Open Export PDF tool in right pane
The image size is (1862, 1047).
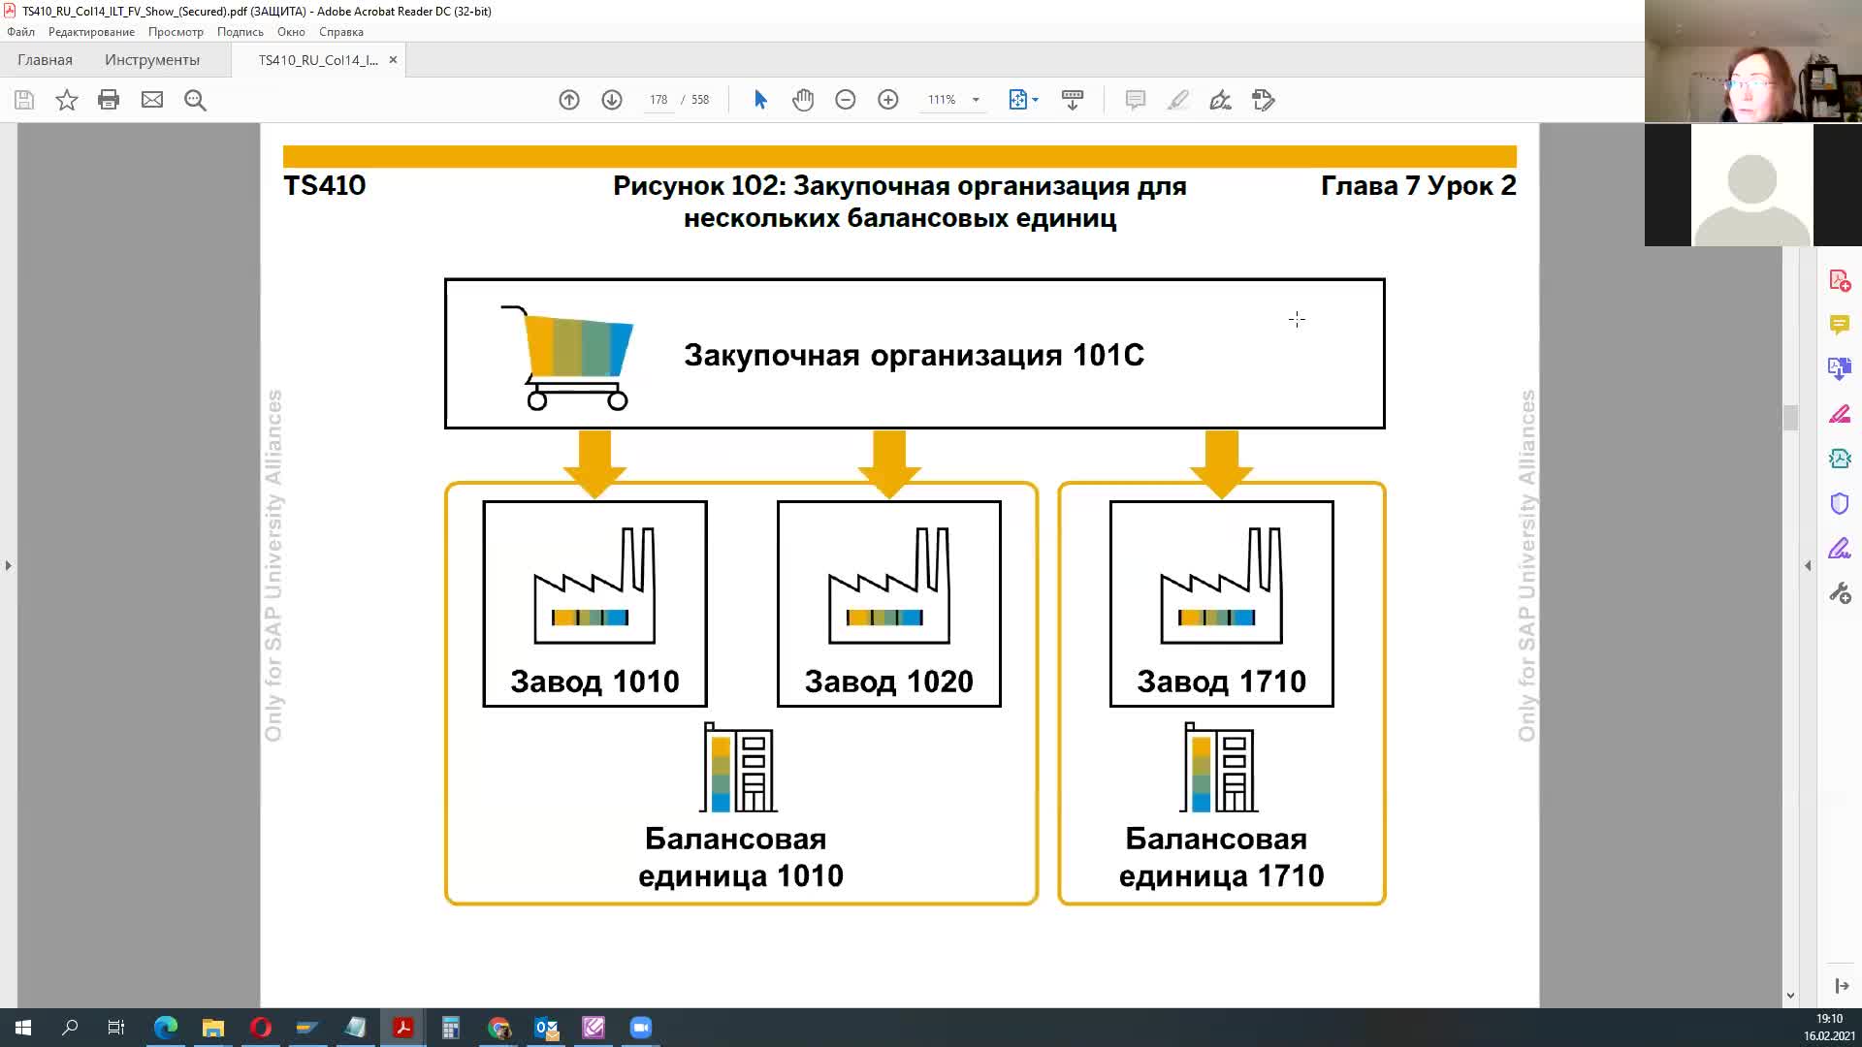pyautogui.click(x=1840, y=369)
